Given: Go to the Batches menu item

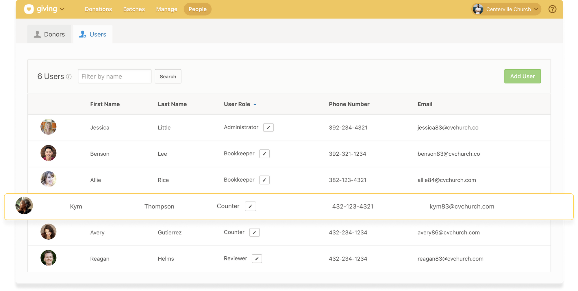Looking at the screenshot, I should tap(134, 9).
